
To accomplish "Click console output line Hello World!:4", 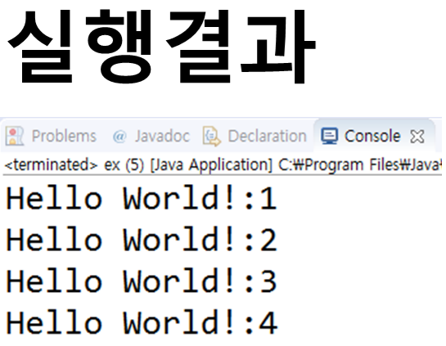I will [x=142, y=322].
